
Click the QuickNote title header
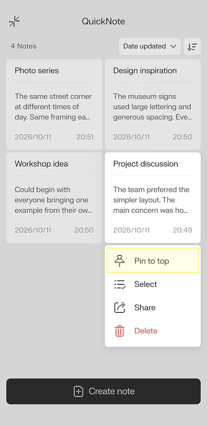click(103, 22)
